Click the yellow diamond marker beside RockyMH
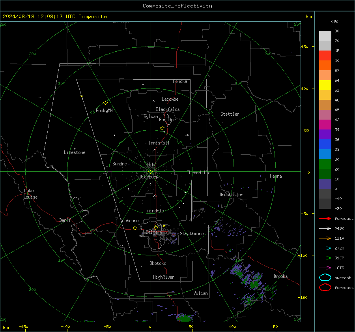The image size is (355, 332). click(105, 103)
